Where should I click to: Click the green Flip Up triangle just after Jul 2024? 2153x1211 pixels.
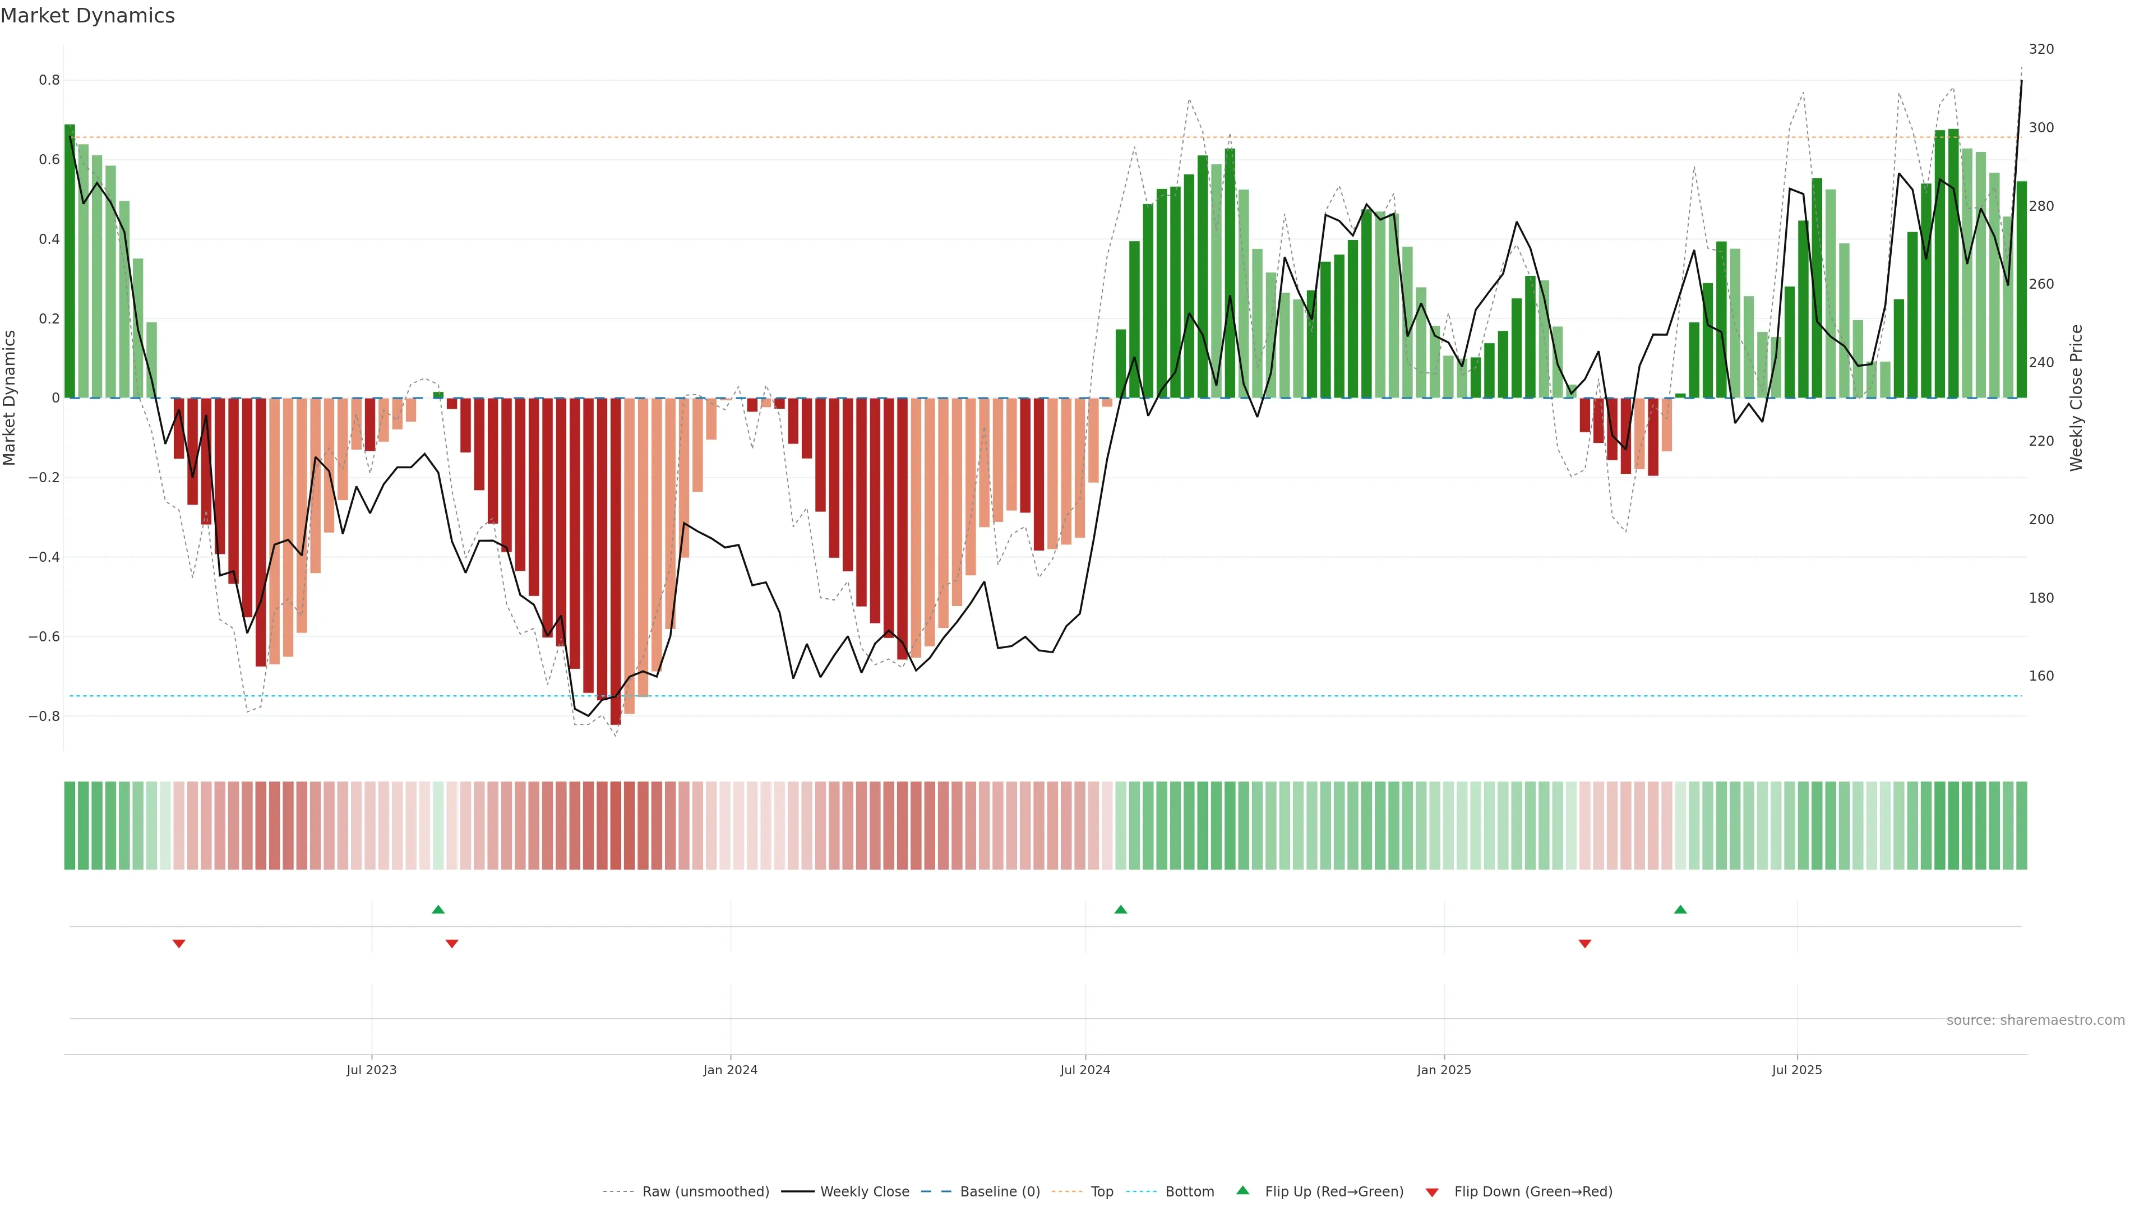(x=1121, y=909)
